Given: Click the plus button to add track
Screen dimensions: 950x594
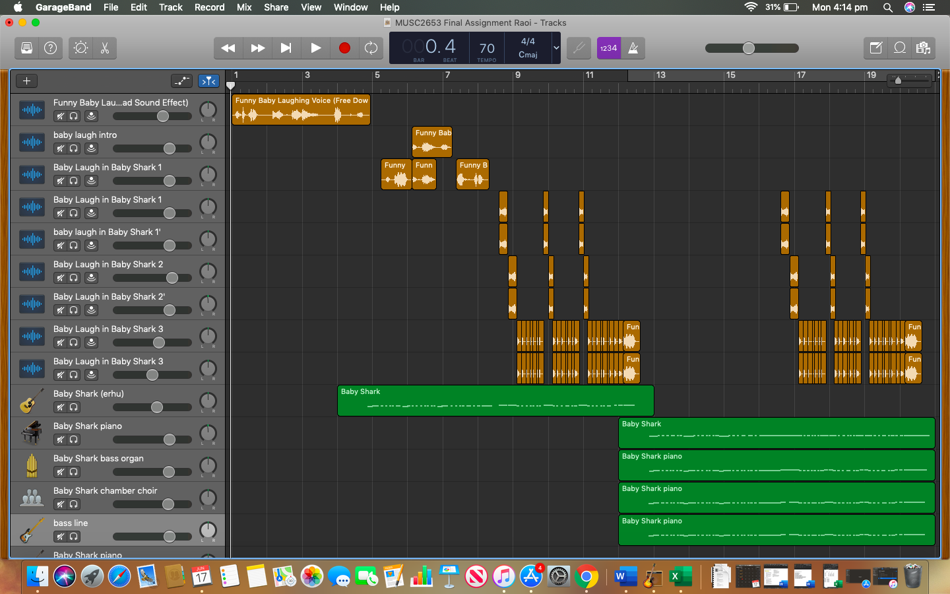Looking at the screenshot, I should pyautogui.click(x=26, y=81).
